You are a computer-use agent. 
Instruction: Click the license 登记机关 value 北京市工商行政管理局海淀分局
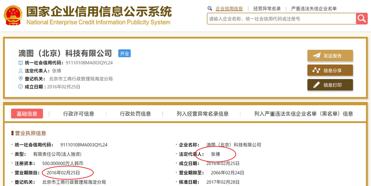point(74,182)
